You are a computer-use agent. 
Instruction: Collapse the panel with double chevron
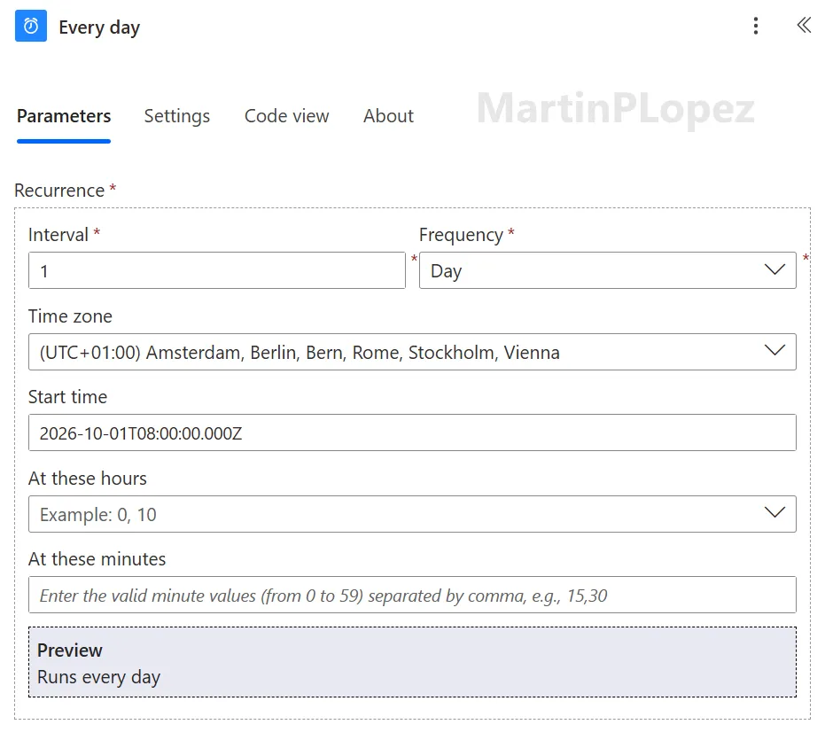pos(804,26)
